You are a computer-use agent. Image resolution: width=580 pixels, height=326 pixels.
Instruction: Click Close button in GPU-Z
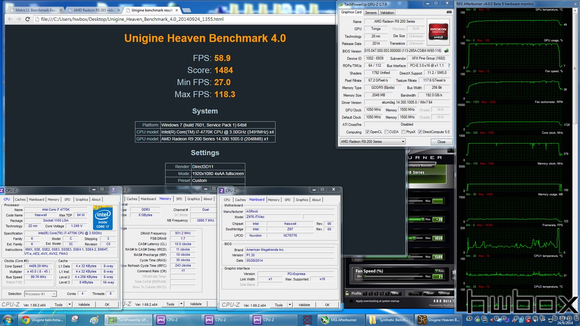pos(441,142)
